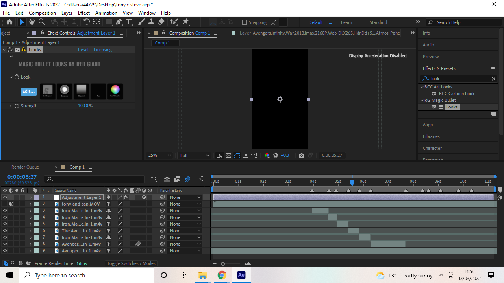Screen dimensions: 504x283
Task: Select the Rectangle tool
Action: pos(109,22)
